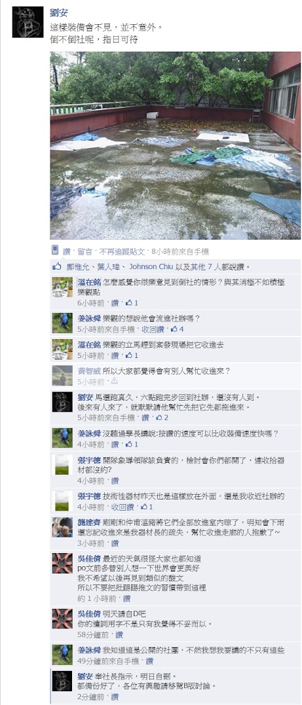This screenshot has width=302, height=705.
Task: Open 劉安's profile picture at top of post
Action: [x=28, y=22]
